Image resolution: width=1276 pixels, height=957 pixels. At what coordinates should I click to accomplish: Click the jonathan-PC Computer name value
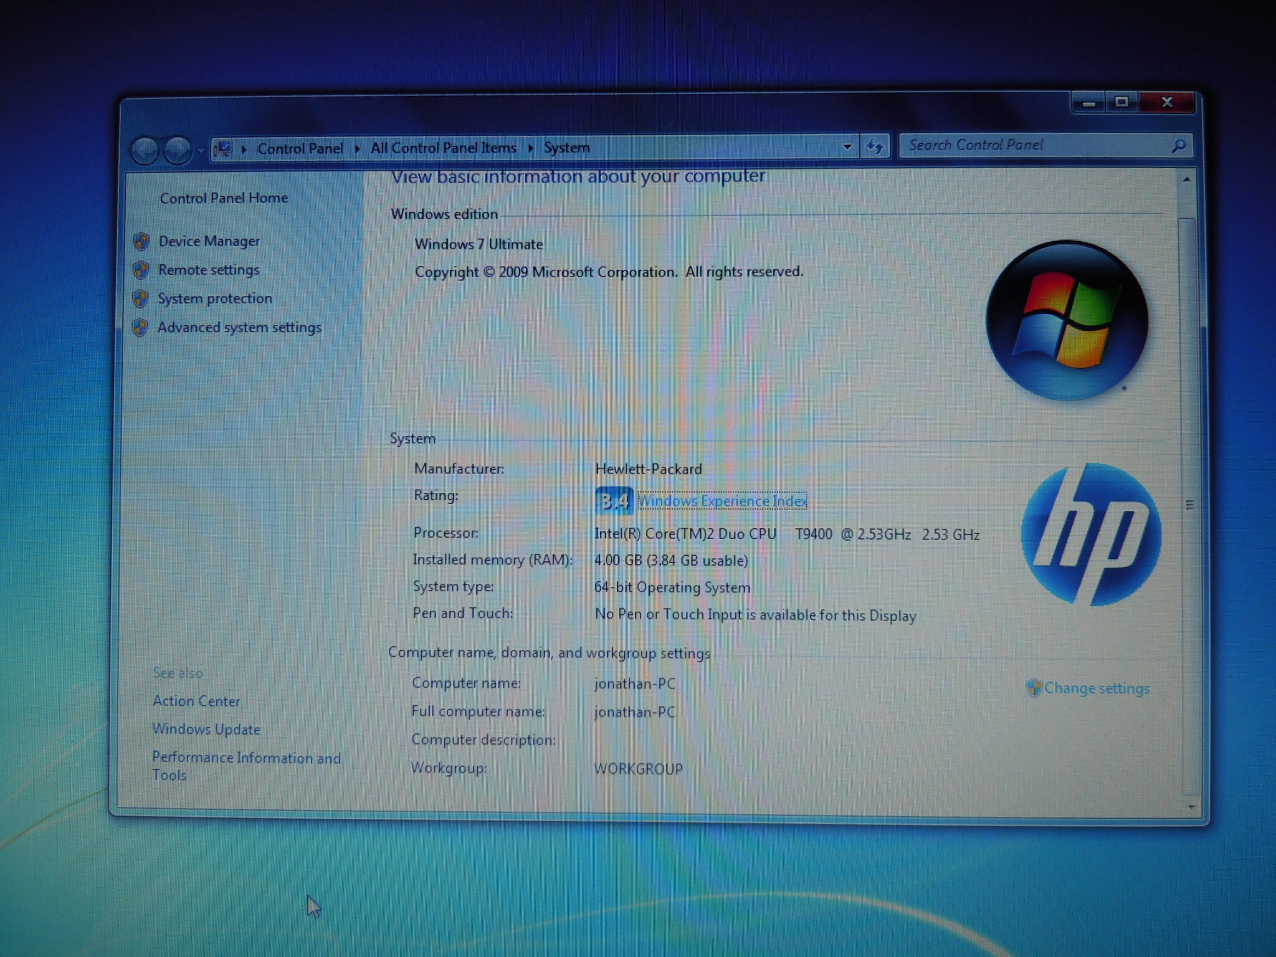tap(634, 684)
